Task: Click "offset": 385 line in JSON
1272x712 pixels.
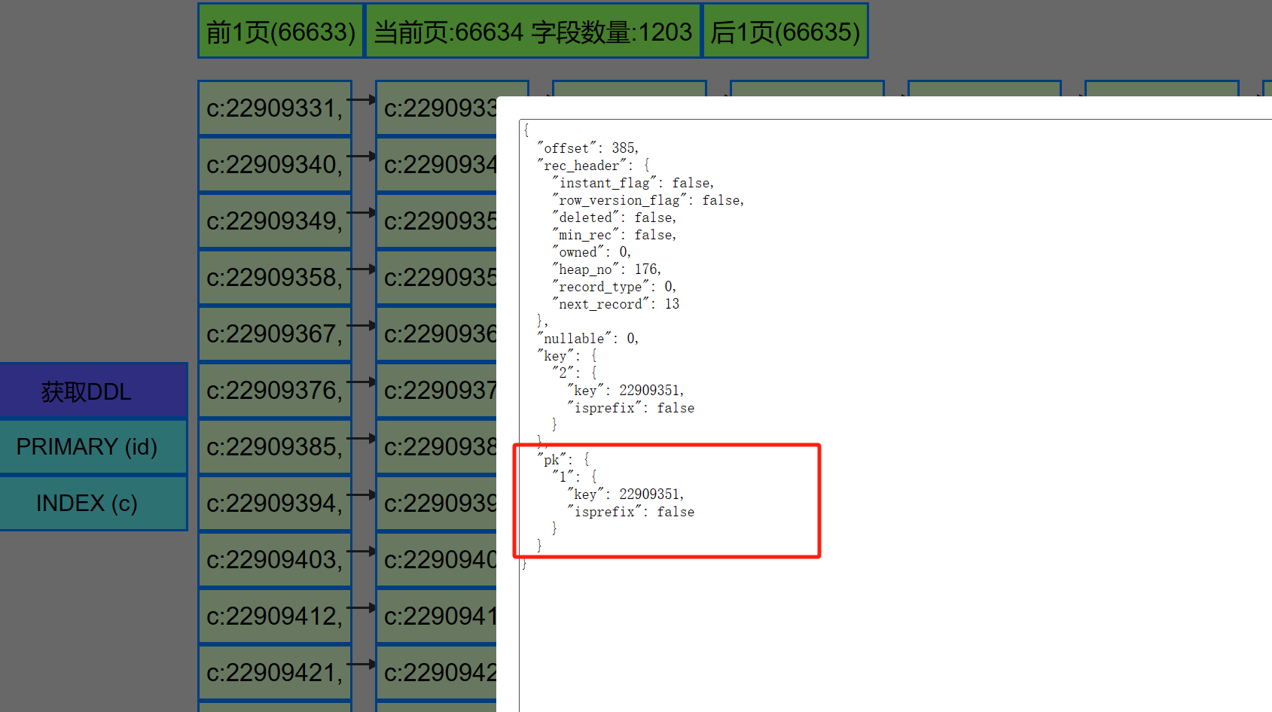Action: [x=587, y=148]
